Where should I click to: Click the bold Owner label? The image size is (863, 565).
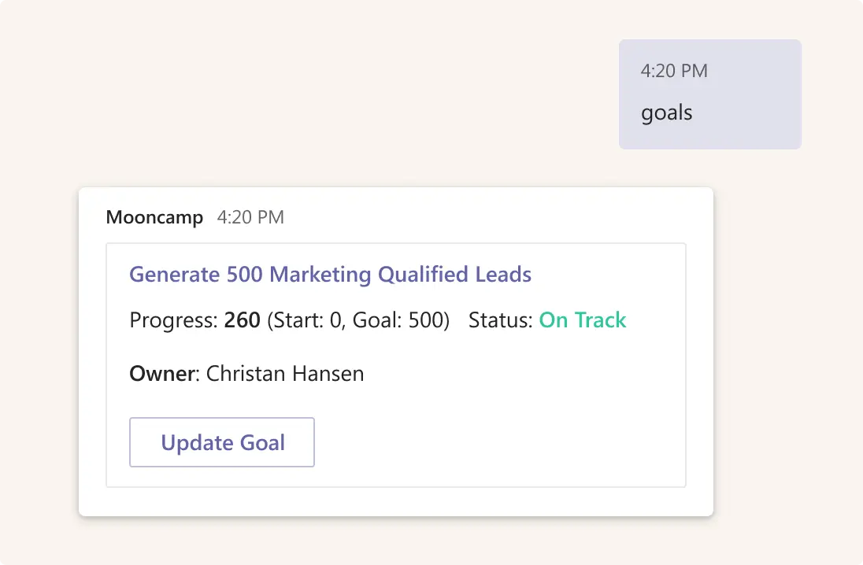[x=161, y=373]
